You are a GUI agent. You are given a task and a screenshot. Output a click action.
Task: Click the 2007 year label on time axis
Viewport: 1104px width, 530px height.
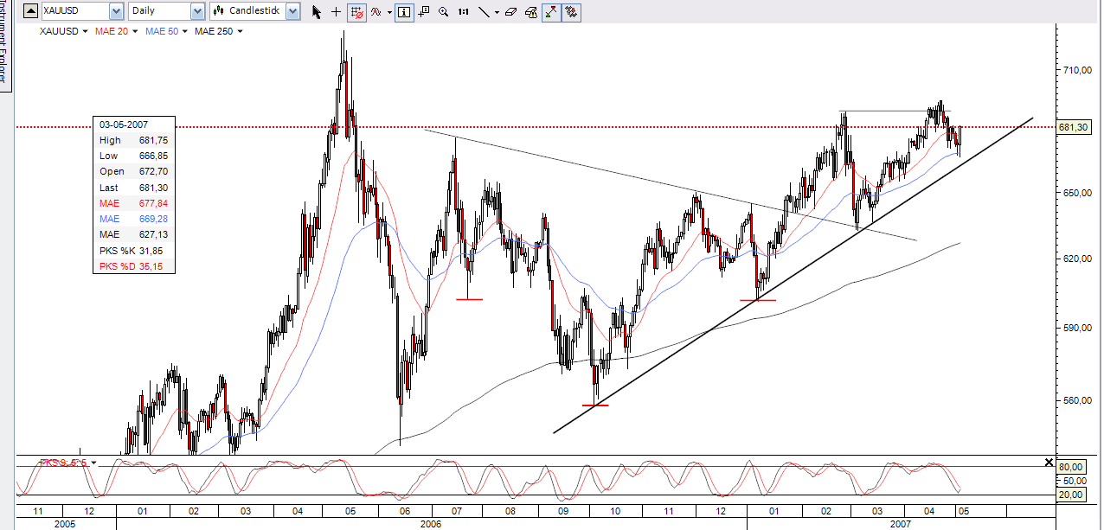(900, 523)
